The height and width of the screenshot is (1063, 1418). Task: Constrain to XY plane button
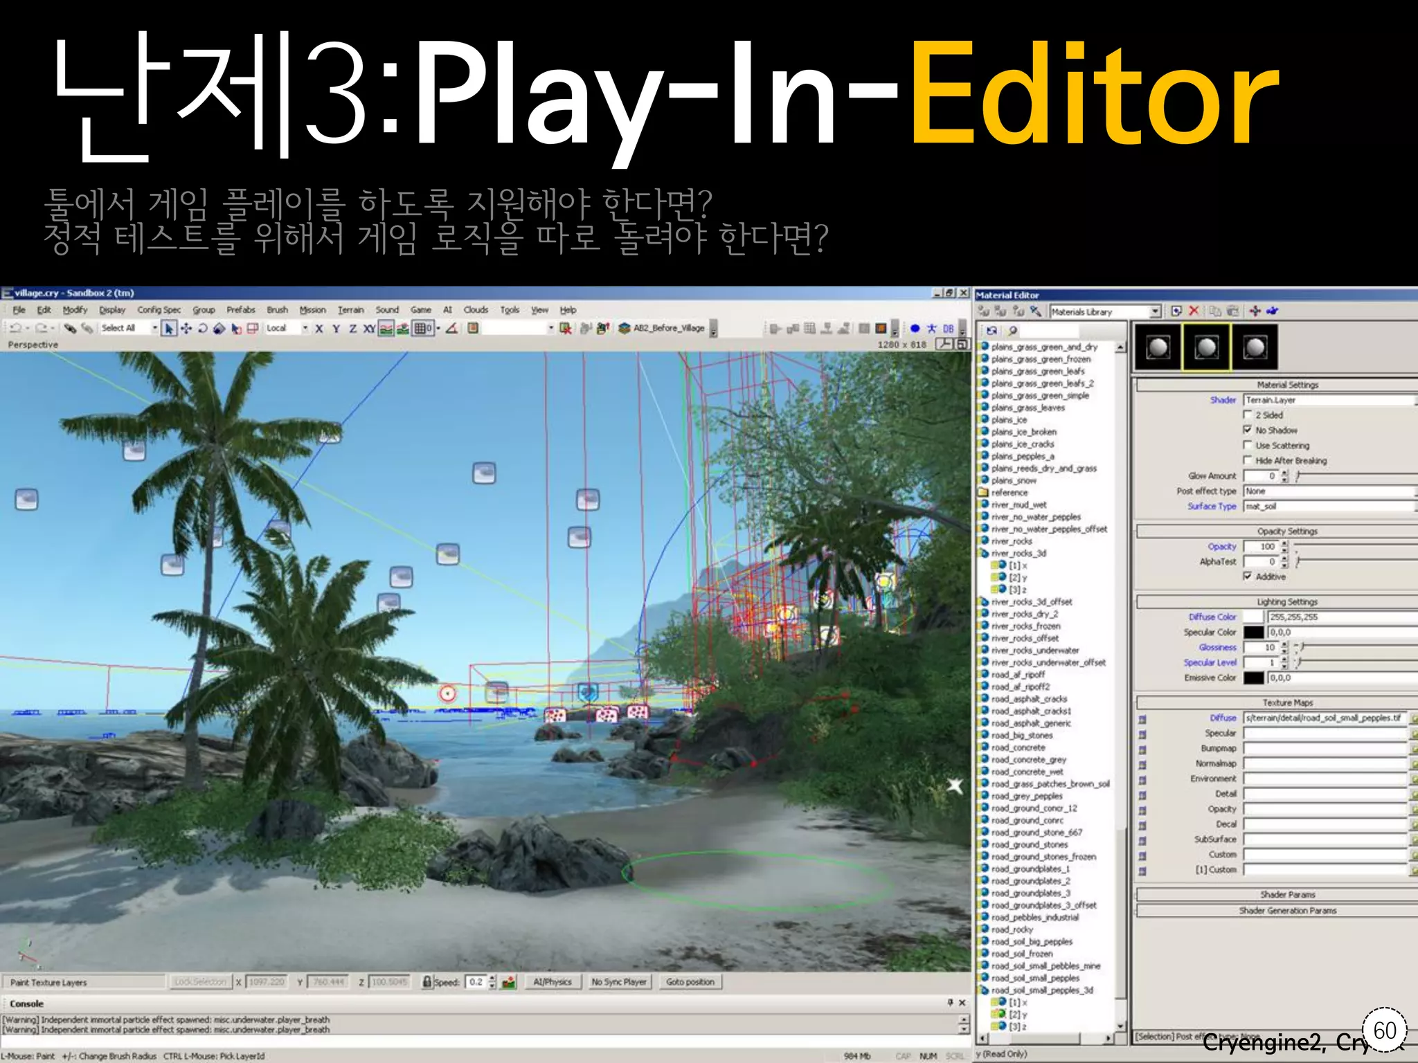370,328
